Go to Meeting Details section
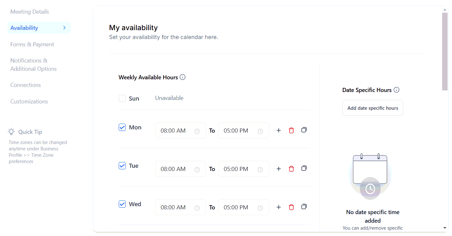Image resolution: width=452 pixels, height=236 pixels. (x=30, y=12)
